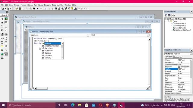The width and height of the screenshot is (193, 108).
Task: Open the casmenu object dropdown
Action: click(88, 35)
